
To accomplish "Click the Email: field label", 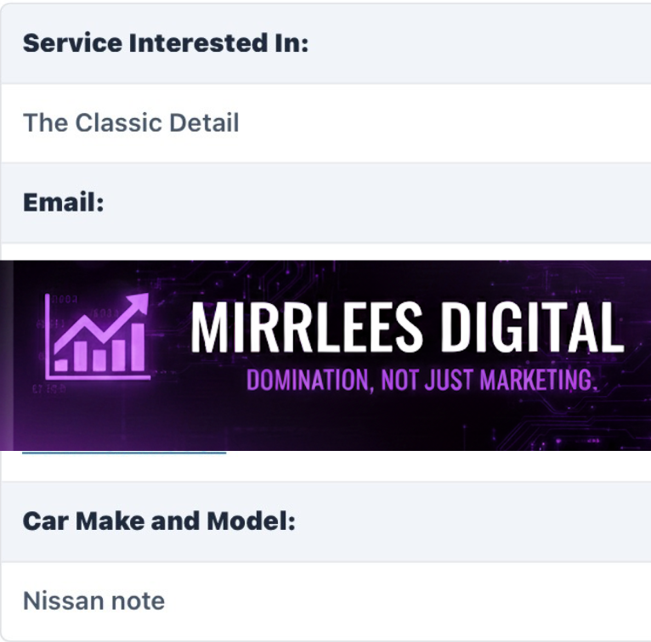I will pos(63,203).
